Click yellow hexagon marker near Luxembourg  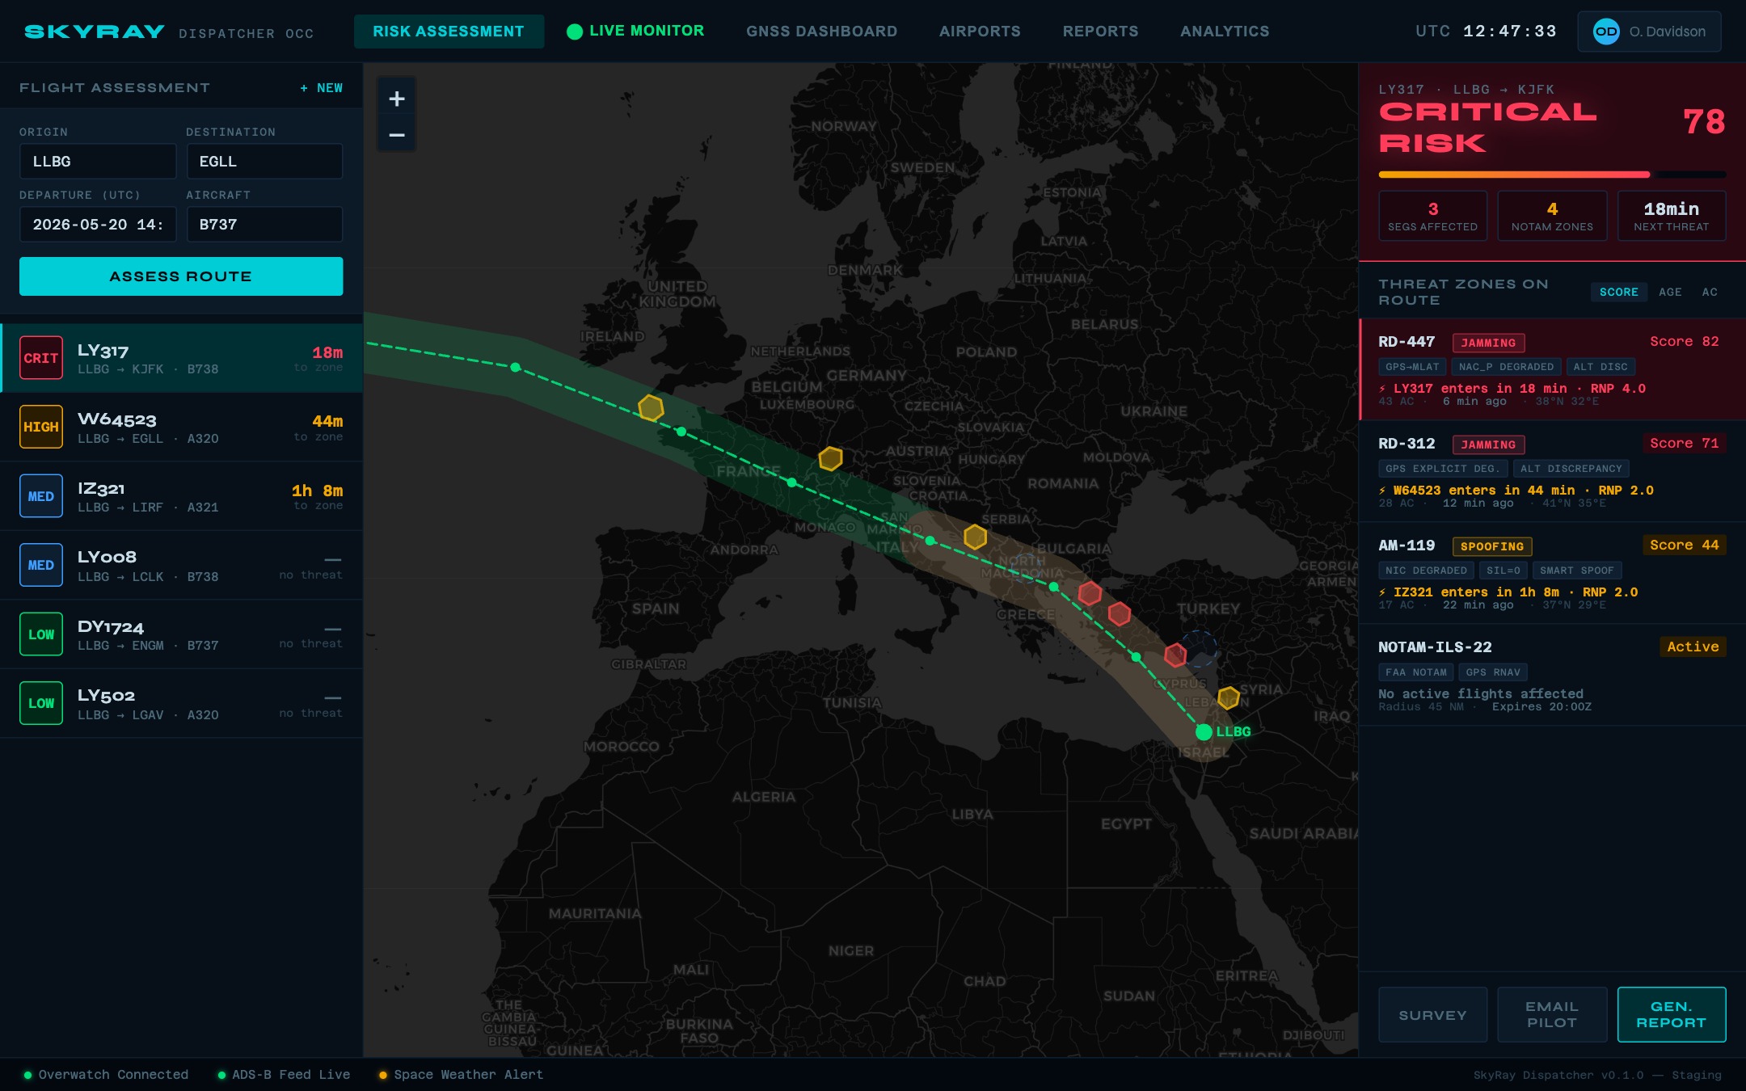point(830,458)
